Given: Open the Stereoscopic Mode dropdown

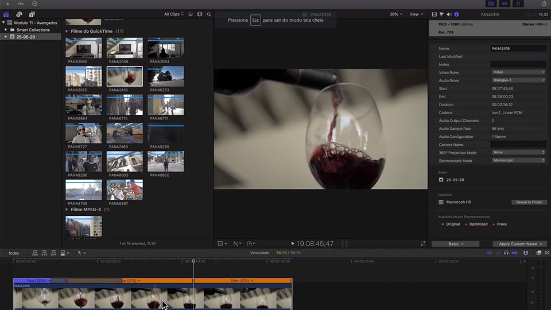Looking at the screenshot, I should (x=518, y=160).
